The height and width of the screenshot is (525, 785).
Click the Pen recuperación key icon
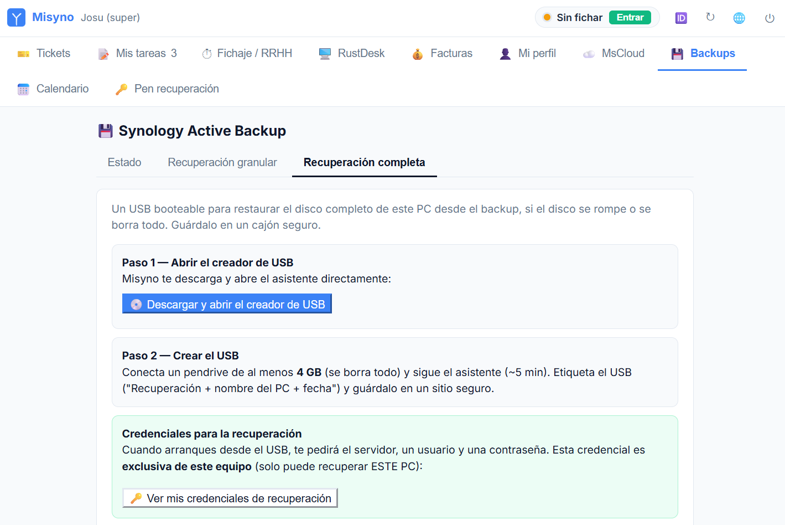point(121,89)
